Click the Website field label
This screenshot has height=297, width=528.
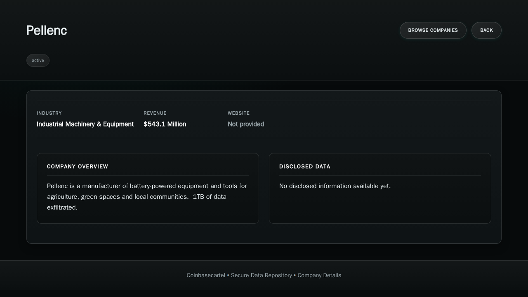(238, 113)
